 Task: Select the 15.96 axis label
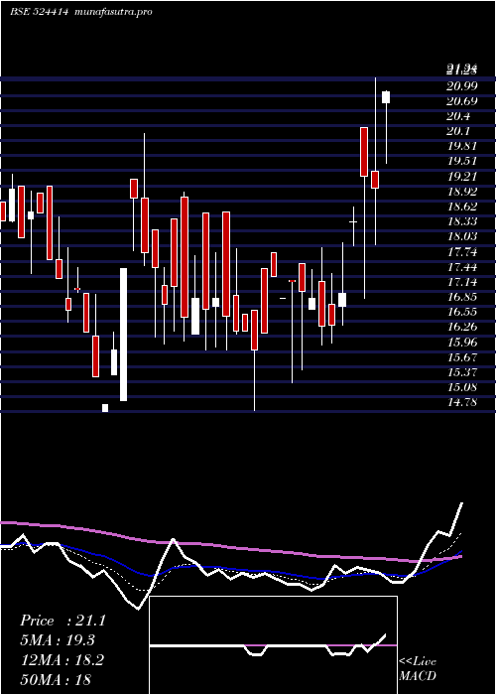click(x=462, y=343)
